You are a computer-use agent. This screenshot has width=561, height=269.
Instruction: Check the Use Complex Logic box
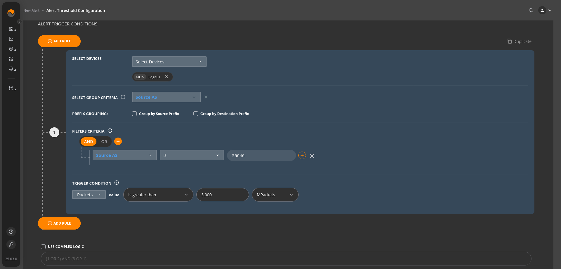pos(43,247)
